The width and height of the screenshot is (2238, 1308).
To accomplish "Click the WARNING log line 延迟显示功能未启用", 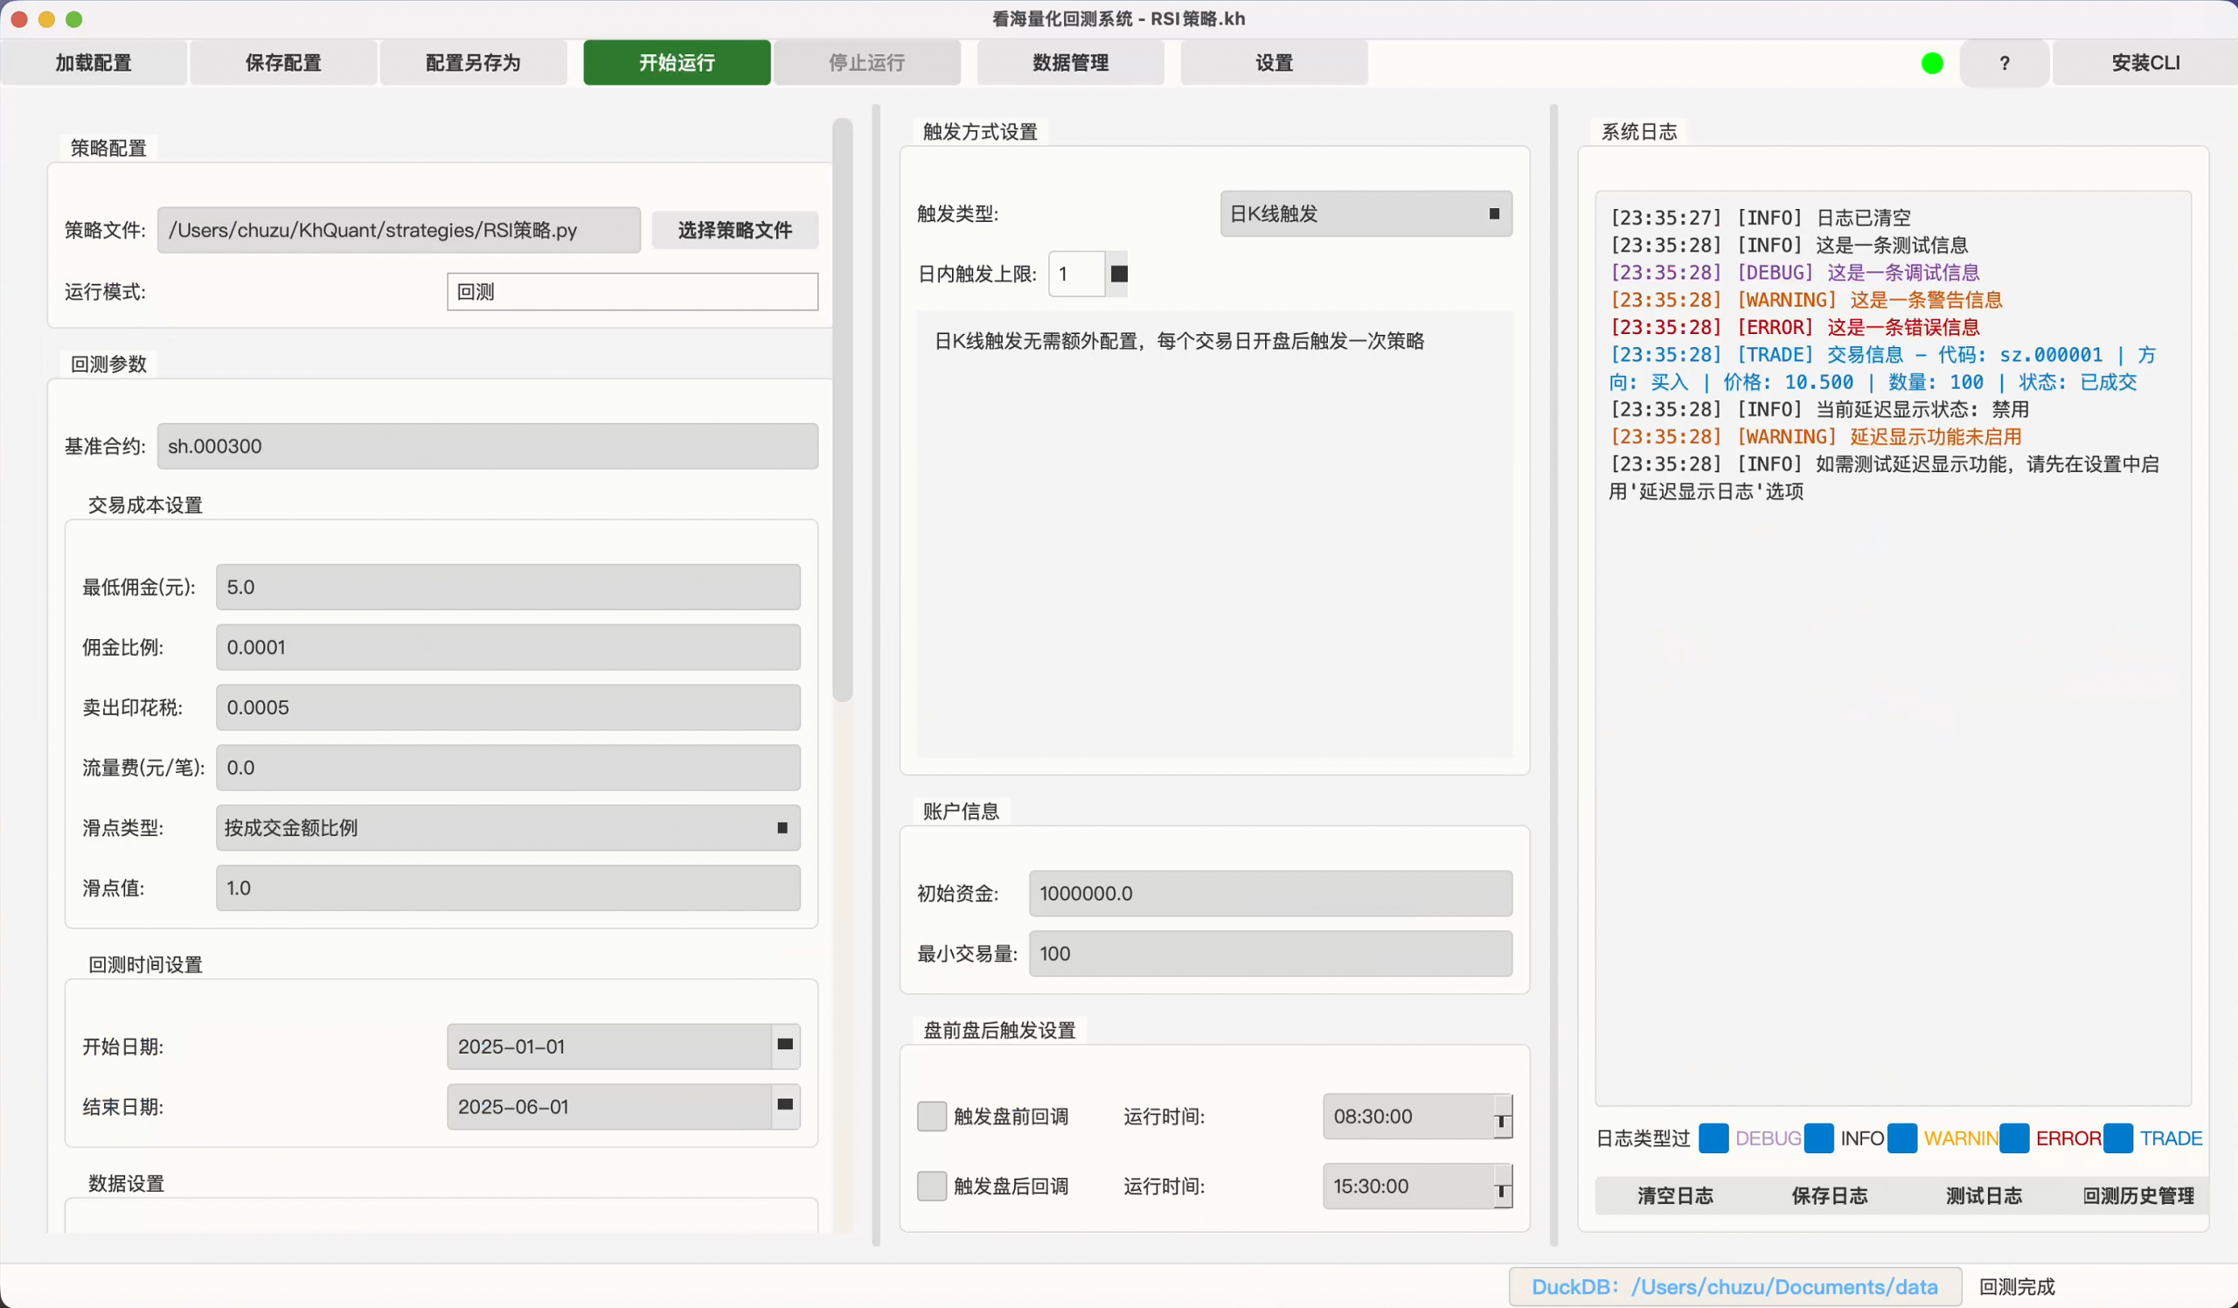I will coord(1816,437).
